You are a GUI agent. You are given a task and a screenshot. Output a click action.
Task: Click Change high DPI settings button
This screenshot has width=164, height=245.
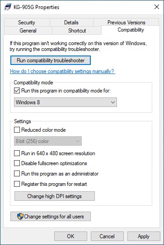click(x=55, y=196)
